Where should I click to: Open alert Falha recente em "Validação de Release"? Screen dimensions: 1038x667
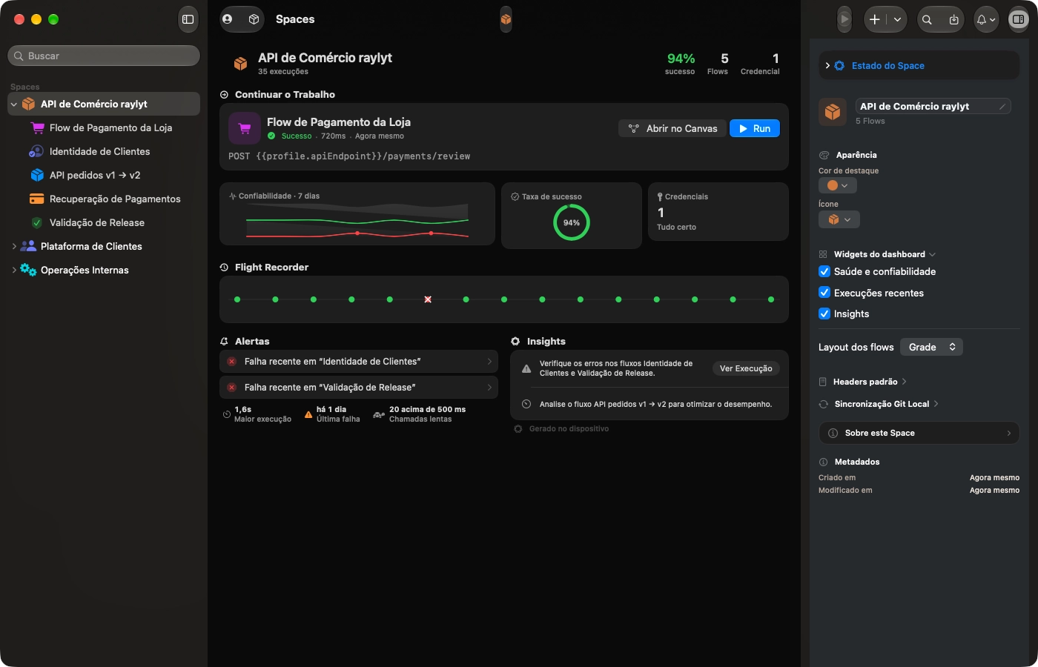point(359,387)
